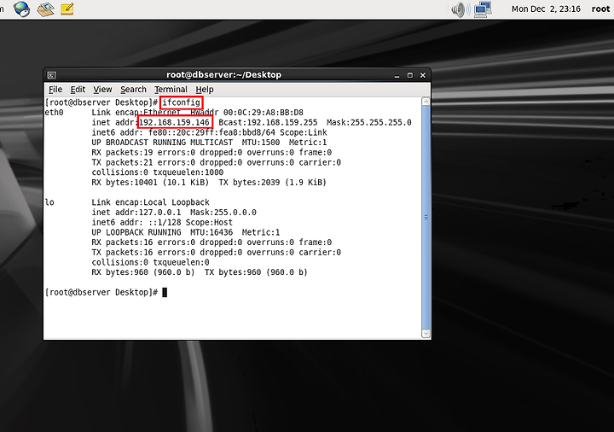The width and height of the screenshot is (614, 432).
Task: Click terminal scrollbar down arrow
Action: 426,334
